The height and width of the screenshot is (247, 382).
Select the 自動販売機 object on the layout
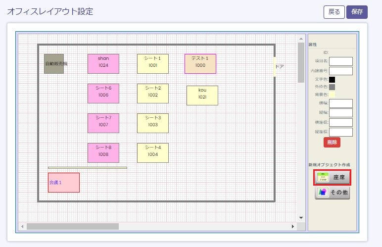[x=54, y=64]
